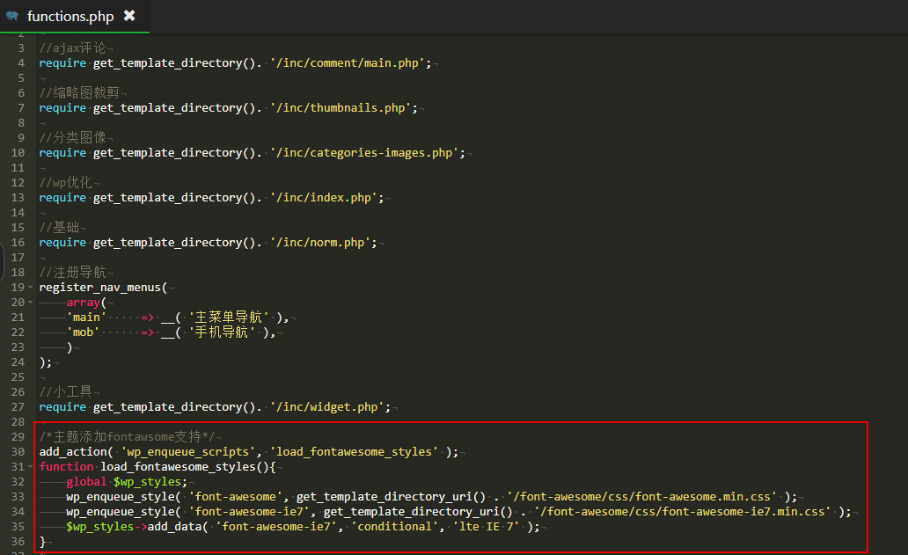Click the 'require' keyword on line 4
This screenshot has height=555, width=908.
(x=62, y=62)
